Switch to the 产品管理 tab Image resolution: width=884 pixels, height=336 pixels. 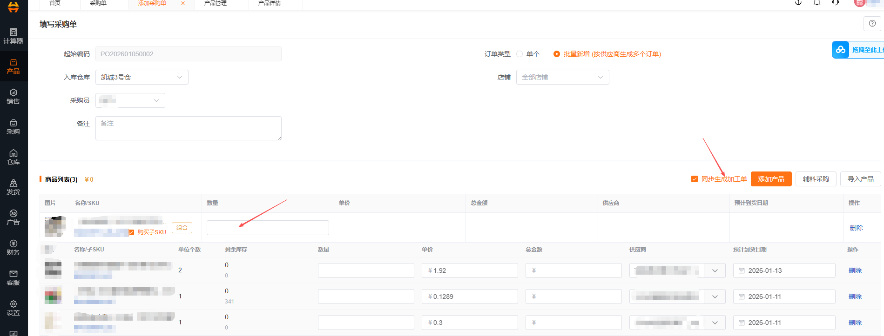point(216,3)
